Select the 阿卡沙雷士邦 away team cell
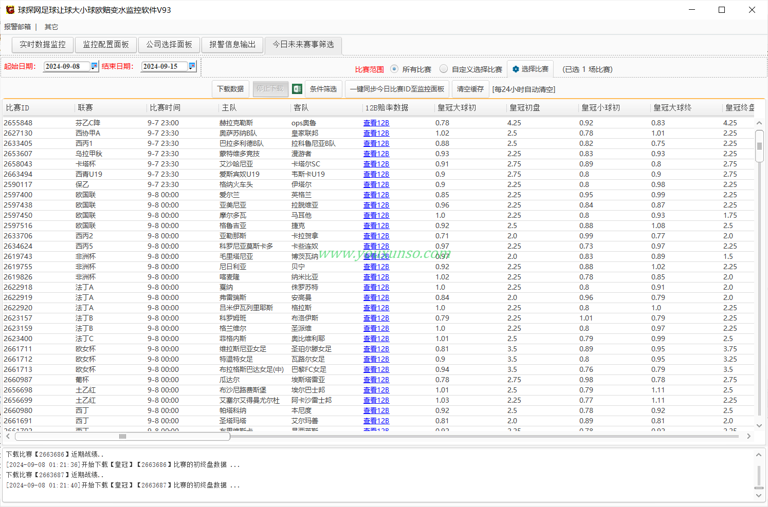The image size is (768, 507). (312, 400)
